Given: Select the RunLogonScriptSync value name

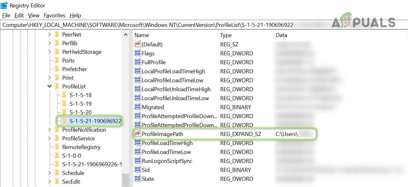Looking at the screenshot, I should 167,161.
